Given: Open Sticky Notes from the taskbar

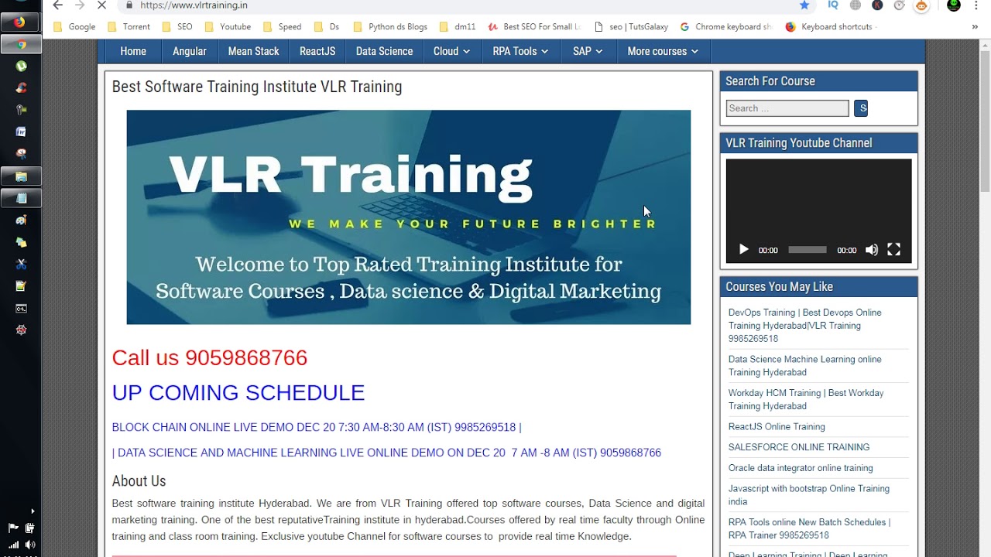Looking at the screenshot, I should coord(21,242).
